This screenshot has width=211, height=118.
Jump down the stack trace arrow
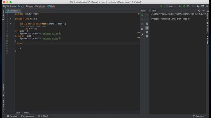click(x=147, y=20)
